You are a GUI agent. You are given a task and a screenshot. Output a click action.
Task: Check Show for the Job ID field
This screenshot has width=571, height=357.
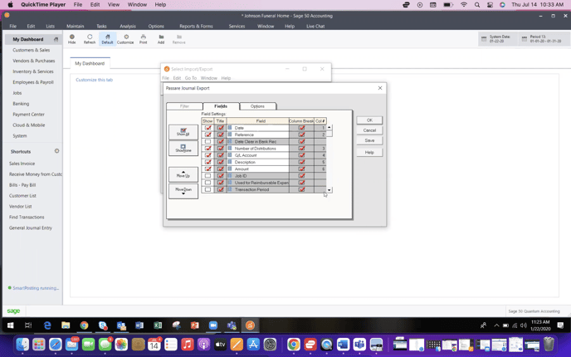tap(208, 175)
